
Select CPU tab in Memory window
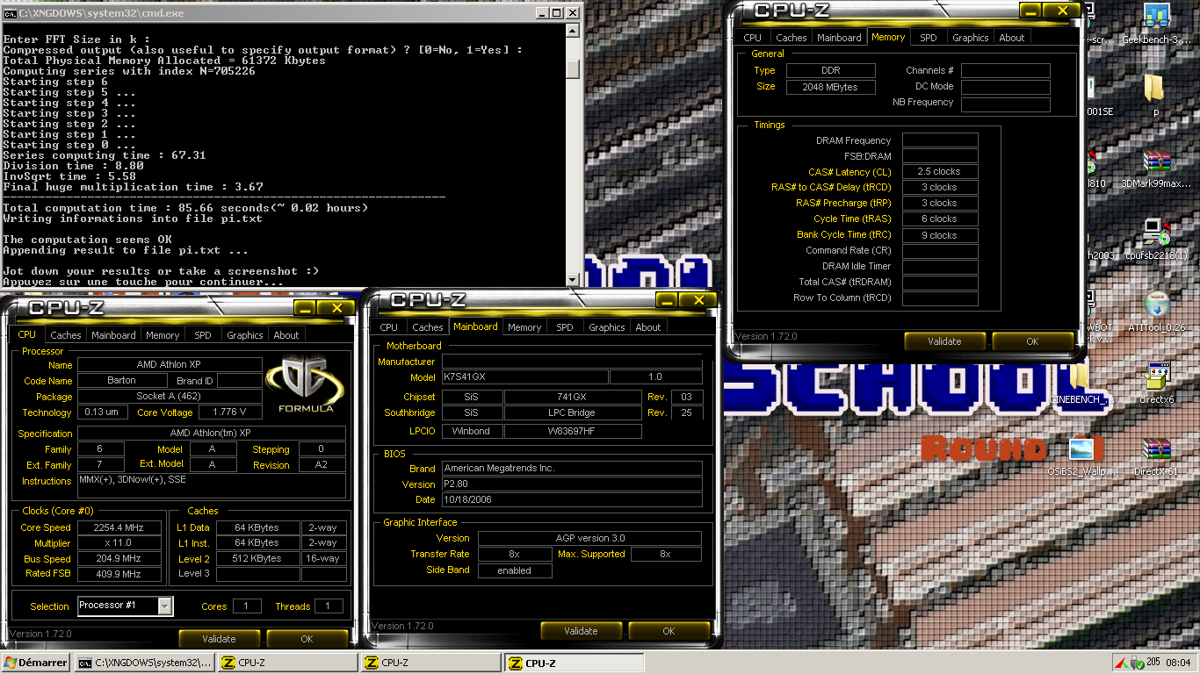click(x=753, y=38)
